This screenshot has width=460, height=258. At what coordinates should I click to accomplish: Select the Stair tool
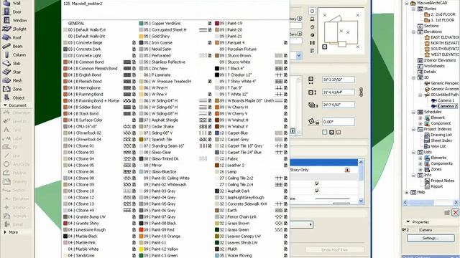[x=12, y=72]
